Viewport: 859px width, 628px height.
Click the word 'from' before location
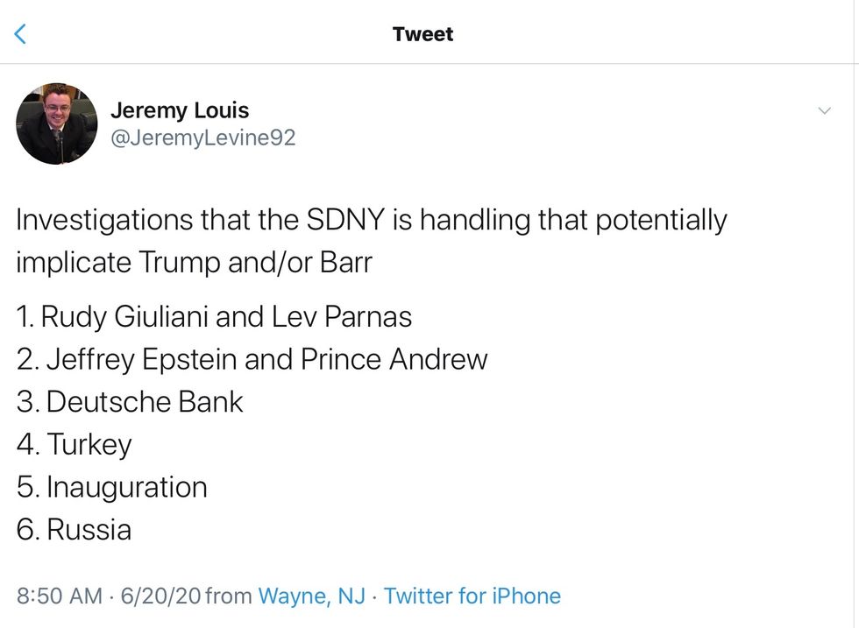point(229,596)
